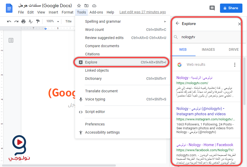This screenshot has height=167, width=247.
Task: Open the Web results three-dot menu
Action: pos(235,65)
